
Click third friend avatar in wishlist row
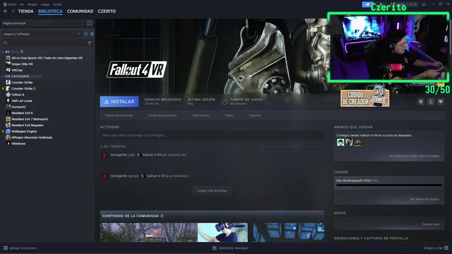coord(358,142)
